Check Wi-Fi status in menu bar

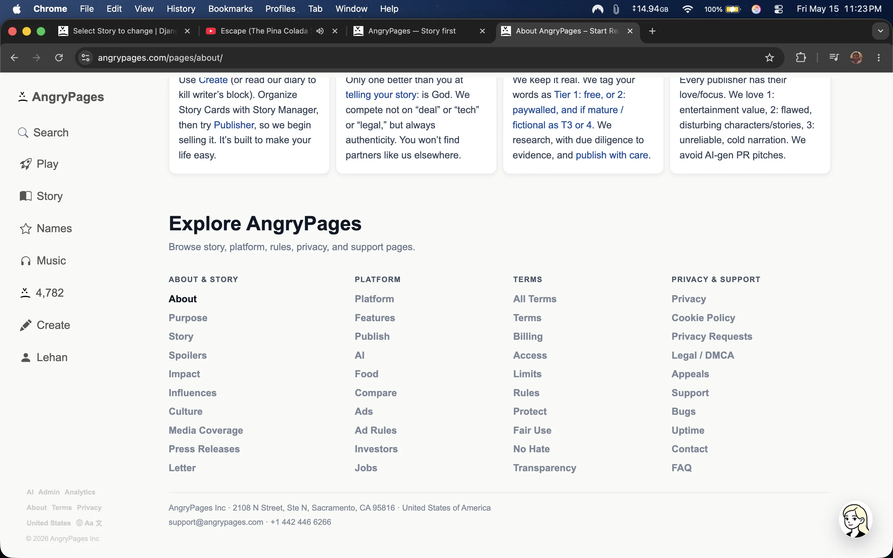click(687, 9)
